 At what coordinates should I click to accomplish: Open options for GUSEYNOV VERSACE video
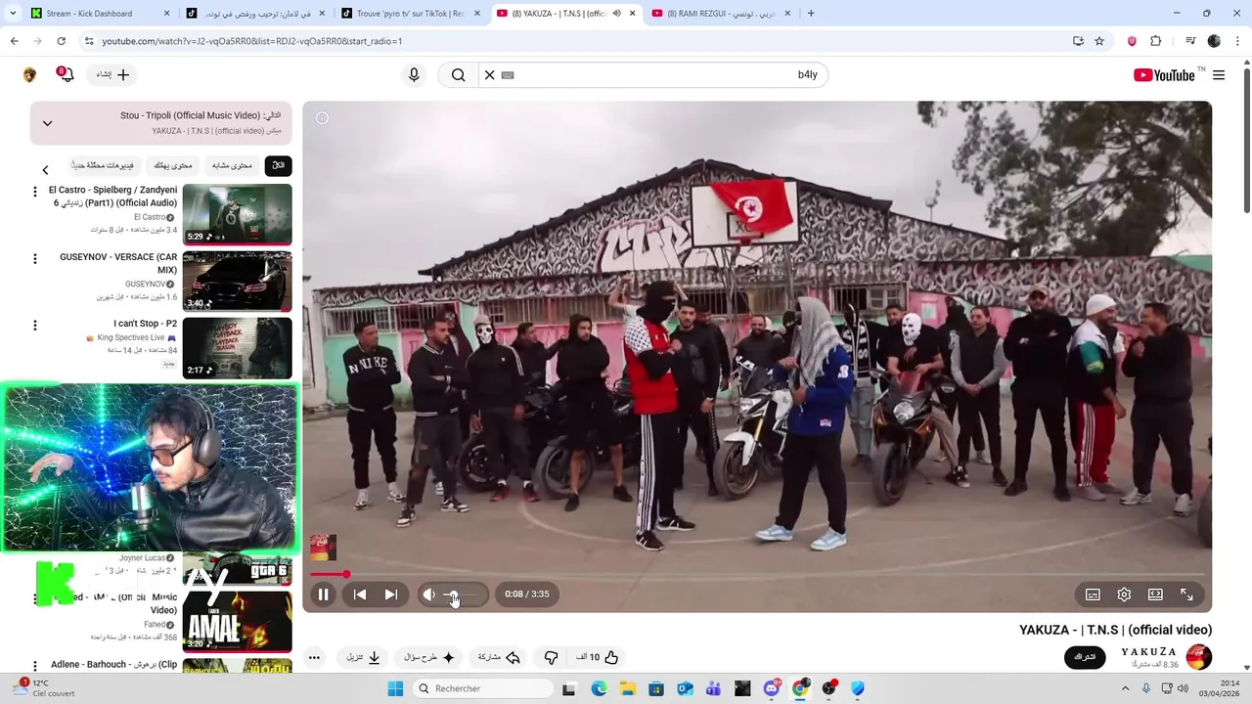click(x=35, y=259)
